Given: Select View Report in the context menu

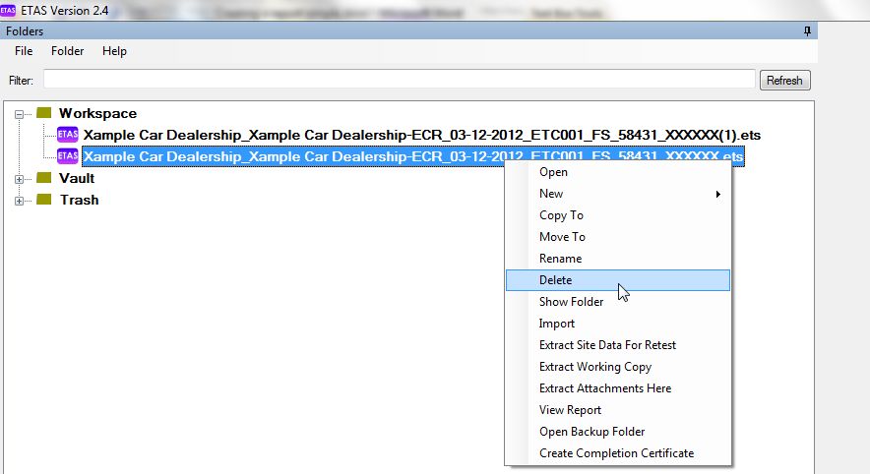Looking at the screenshot, I should 617,410.
